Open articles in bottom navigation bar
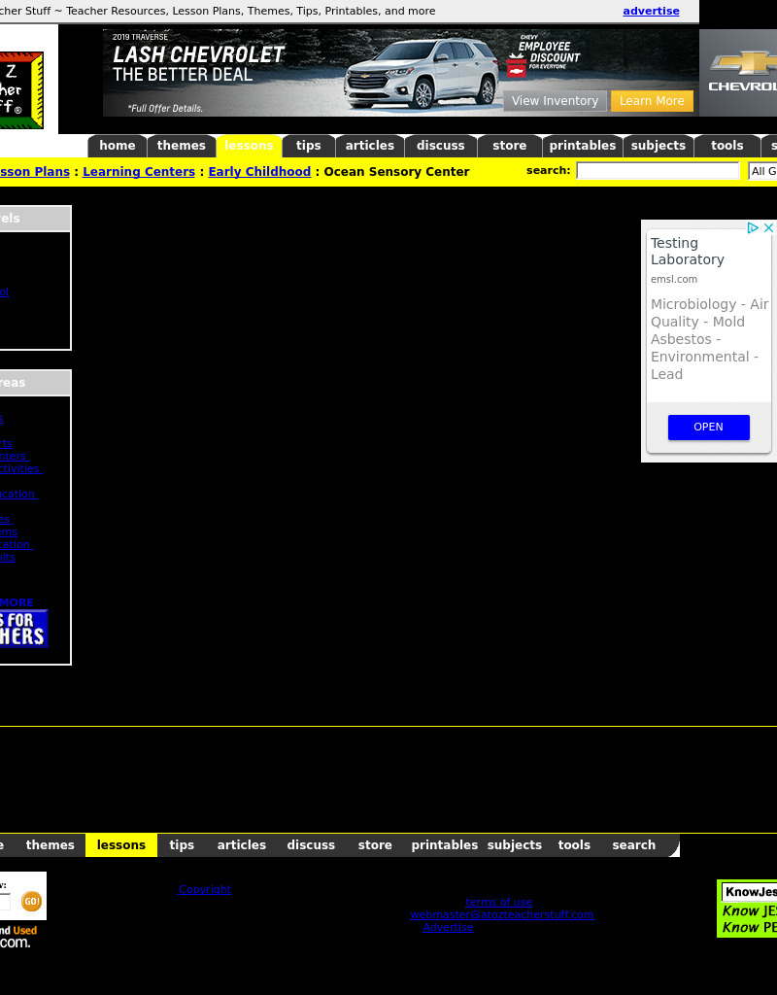This screenshot has width=777, height=995. pyautogui.click(x=242, y=845)
